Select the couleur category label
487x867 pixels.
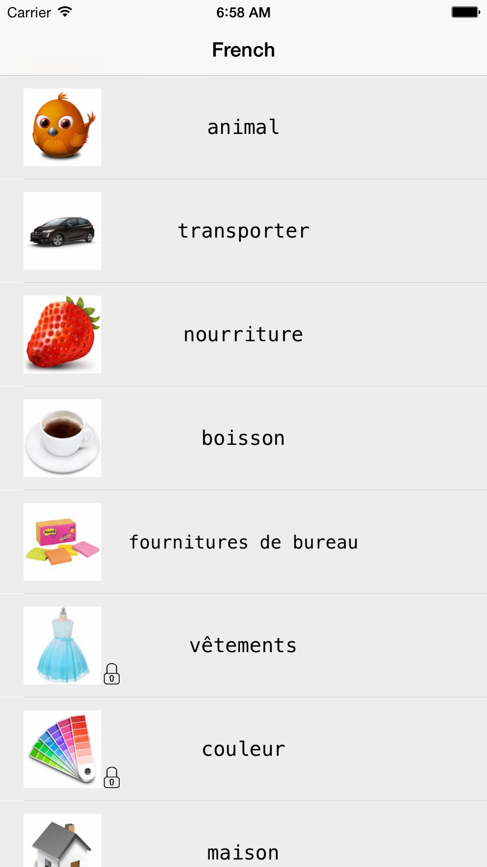(243, 749)
